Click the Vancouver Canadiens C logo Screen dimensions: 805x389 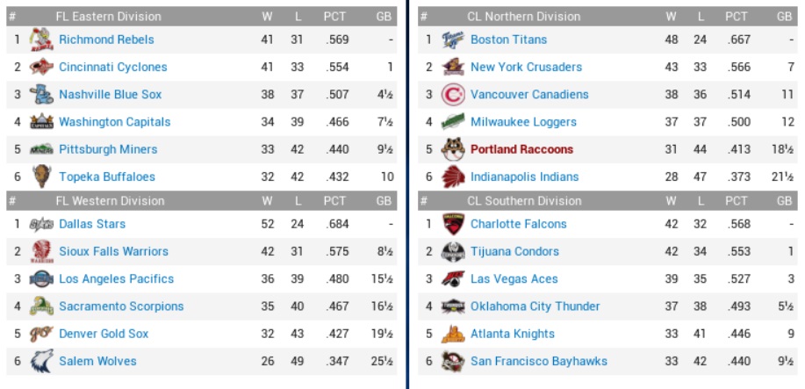[x=452, y=94]
